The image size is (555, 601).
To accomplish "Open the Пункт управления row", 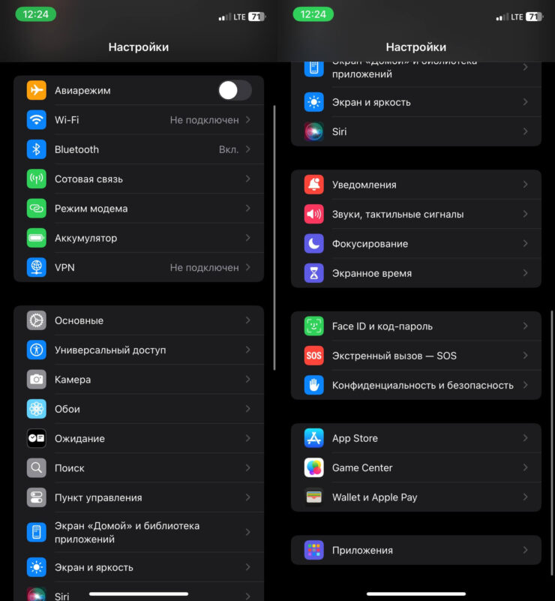I will click(x=98, y=497).
